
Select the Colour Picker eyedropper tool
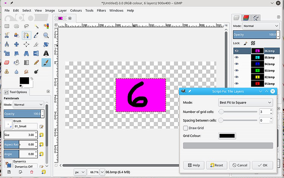click(x=36, y=35)
